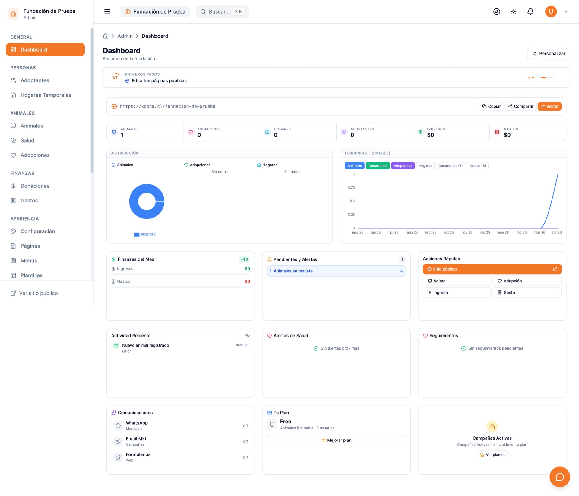Click the compass icon in top bar
This screenshot has width=579, height=496.
click(497, 11)
